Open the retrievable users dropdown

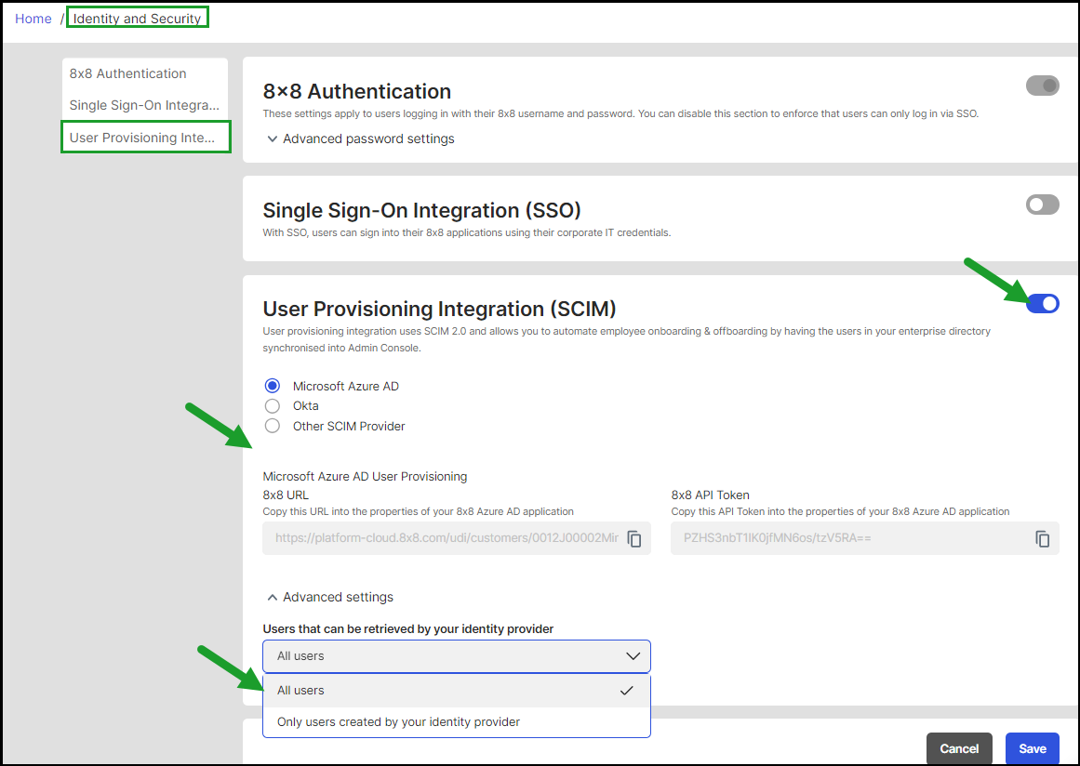click(456, 656)
